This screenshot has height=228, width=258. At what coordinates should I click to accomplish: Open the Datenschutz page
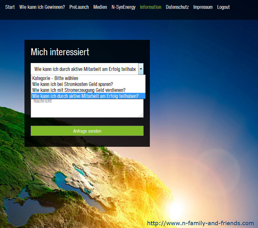click(177, 7)
